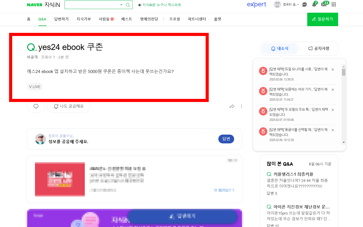Click the green 질문하기 button

323,19
